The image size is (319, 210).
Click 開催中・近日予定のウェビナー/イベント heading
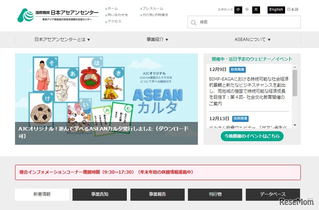(252, 59)
